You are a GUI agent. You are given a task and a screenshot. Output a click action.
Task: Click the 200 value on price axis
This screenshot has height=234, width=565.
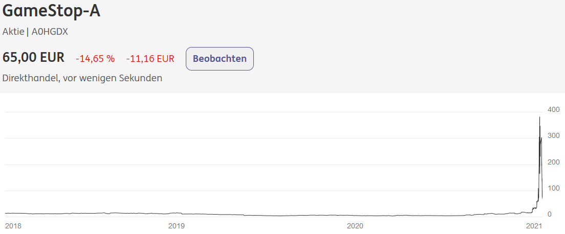tap(553, 162)
